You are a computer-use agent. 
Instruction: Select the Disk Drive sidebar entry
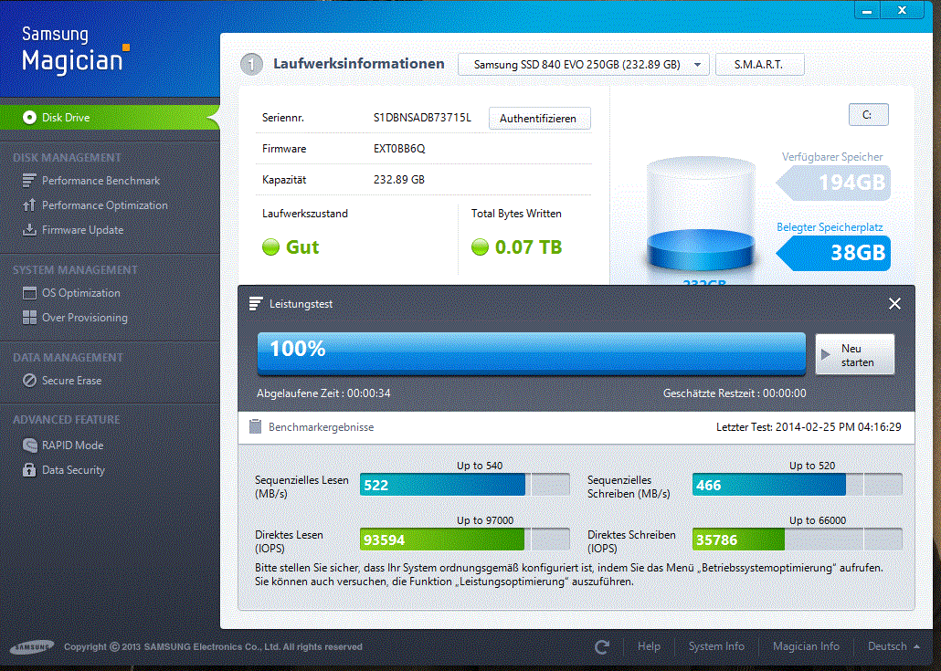(110, 118)
